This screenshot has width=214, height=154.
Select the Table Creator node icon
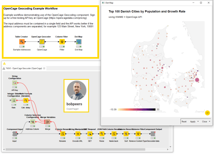(x=22, y=42)
